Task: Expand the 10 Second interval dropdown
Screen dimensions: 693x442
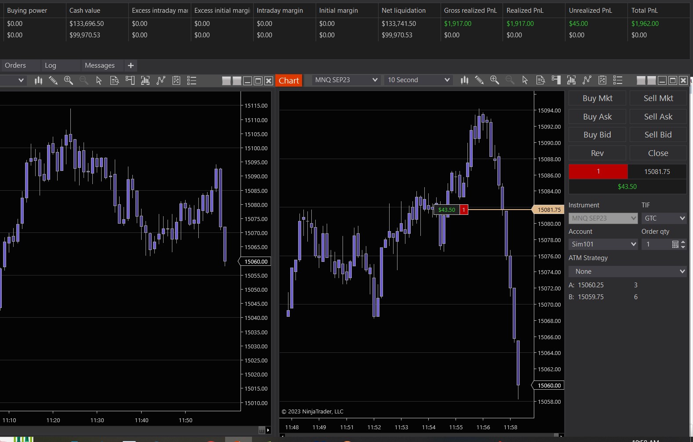Action: 418,80
